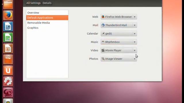Open the Web default application dropdown
Screen dimensions: 184x103
click(119, 17)
